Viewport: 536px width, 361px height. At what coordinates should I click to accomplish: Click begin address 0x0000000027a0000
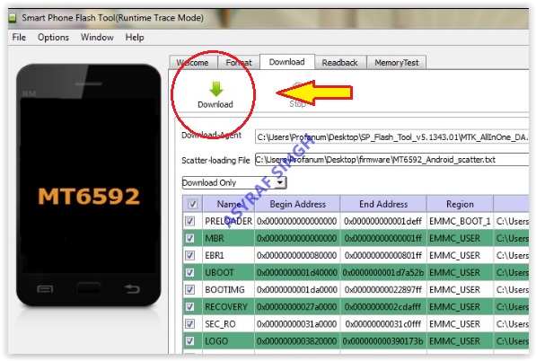[297, 306]
